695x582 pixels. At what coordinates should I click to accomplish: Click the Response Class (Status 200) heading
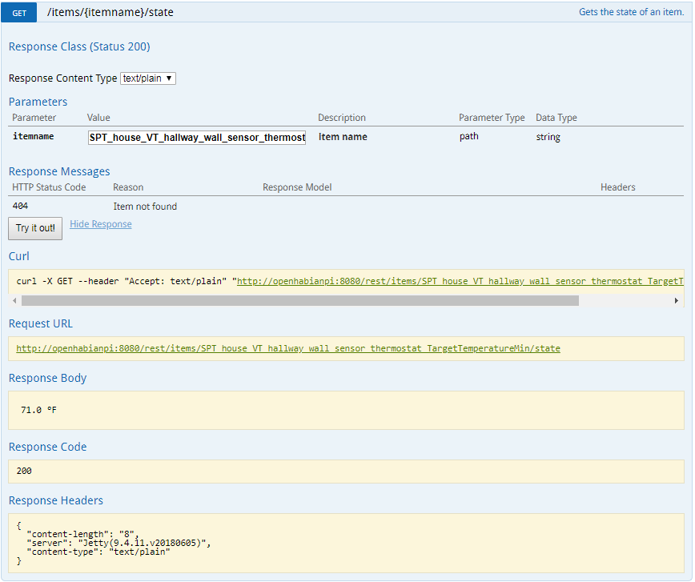tap(79, 46)
